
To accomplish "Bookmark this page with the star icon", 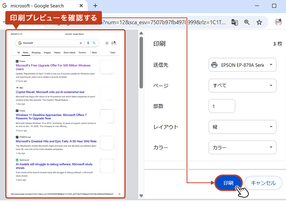I will pos(259,22).
